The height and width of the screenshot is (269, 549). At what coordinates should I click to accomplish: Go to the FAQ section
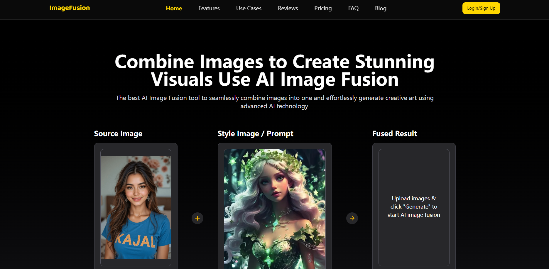(353, 8)
